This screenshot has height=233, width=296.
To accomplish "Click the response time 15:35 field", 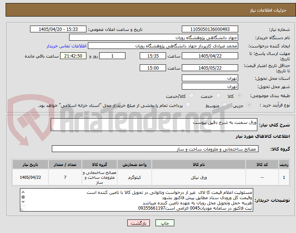I will [153, 56].
